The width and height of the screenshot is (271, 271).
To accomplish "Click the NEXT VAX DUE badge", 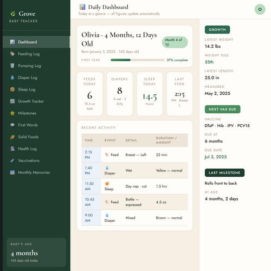I will (222, 109).
